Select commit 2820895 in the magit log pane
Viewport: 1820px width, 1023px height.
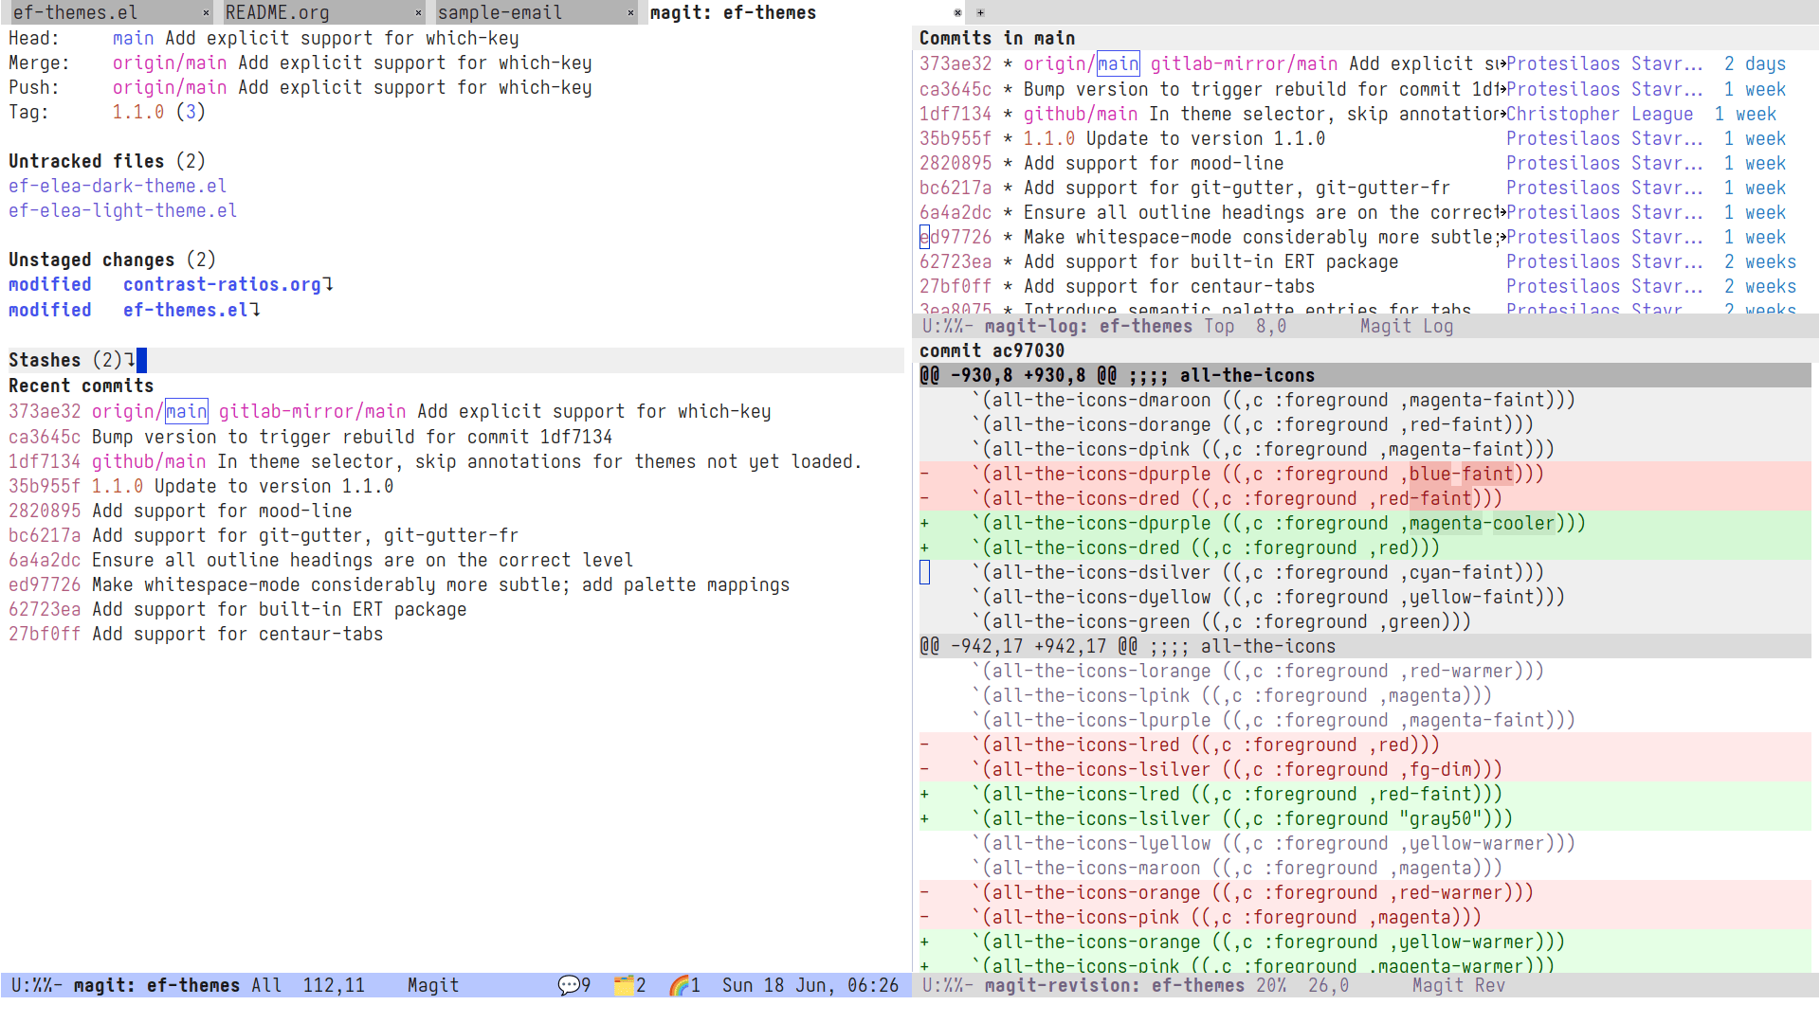point(955,163)
